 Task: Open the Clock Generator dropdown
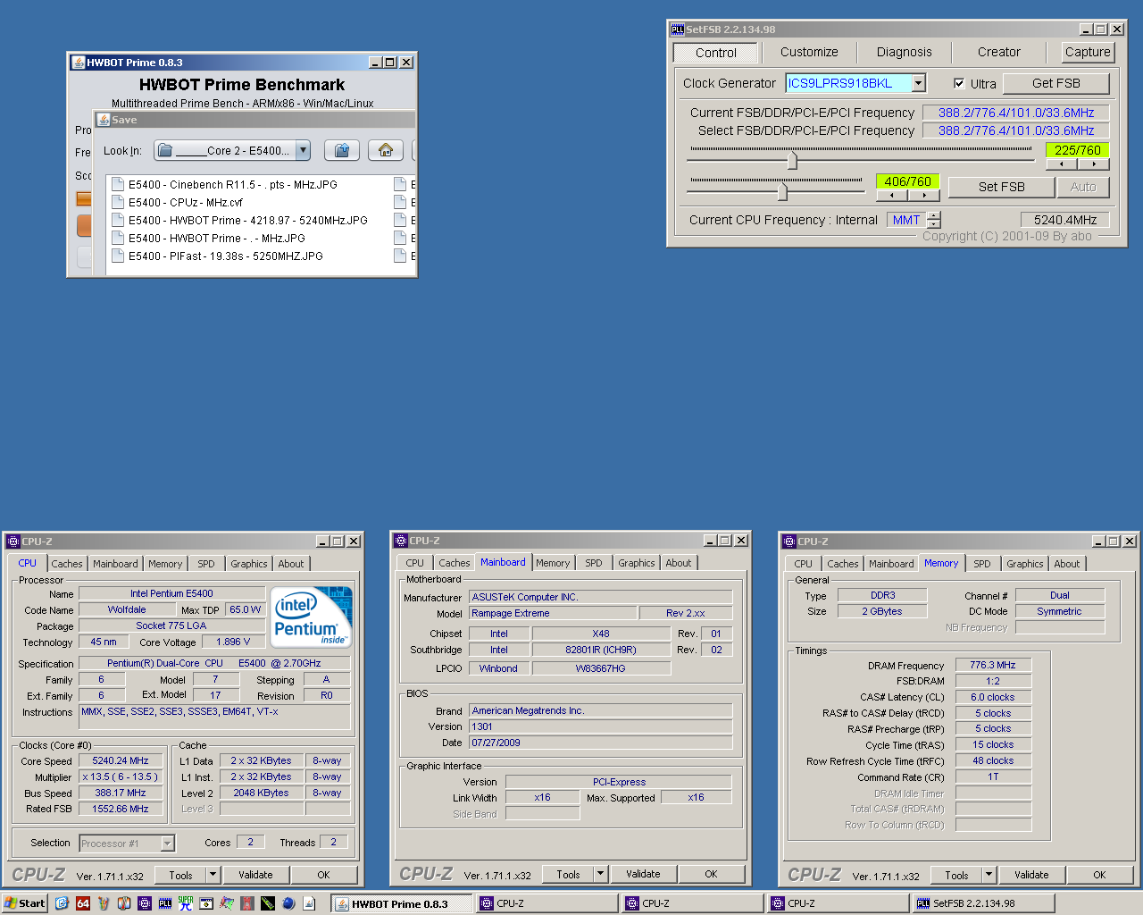[918, 83]
